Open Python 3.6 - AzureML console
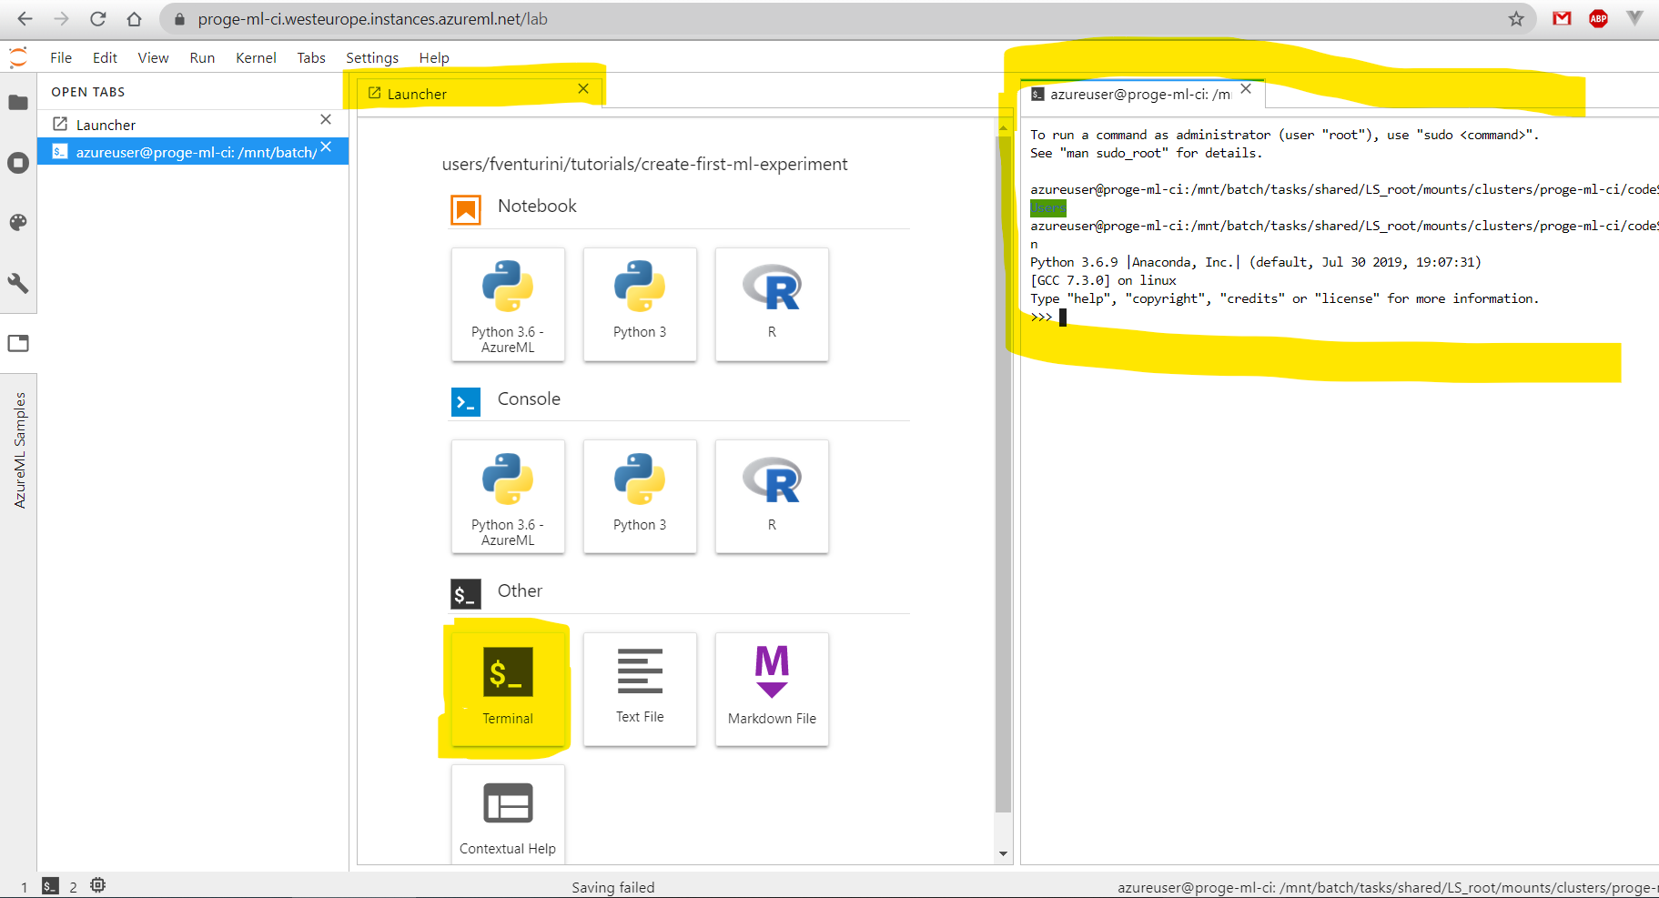 click(x=508, y=497)
